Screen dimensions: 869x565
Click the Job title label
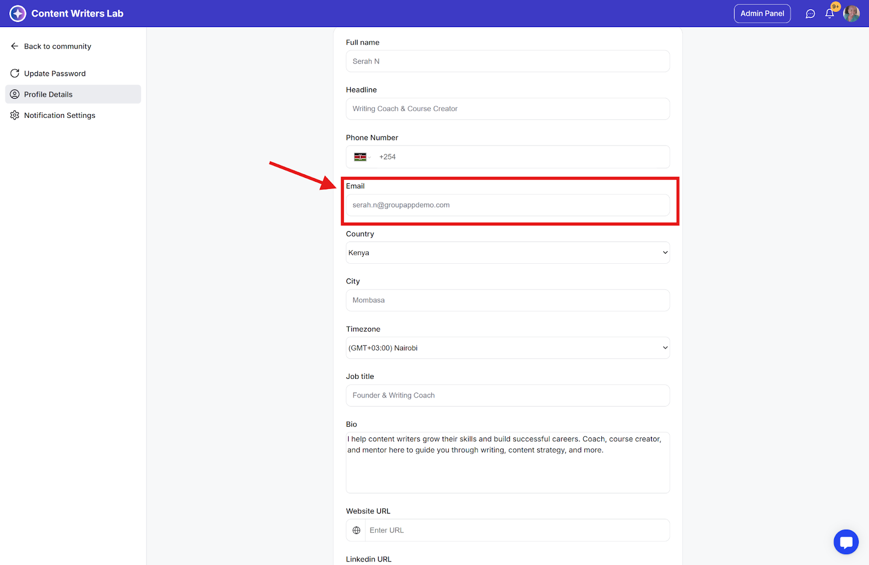pos(360,377)
